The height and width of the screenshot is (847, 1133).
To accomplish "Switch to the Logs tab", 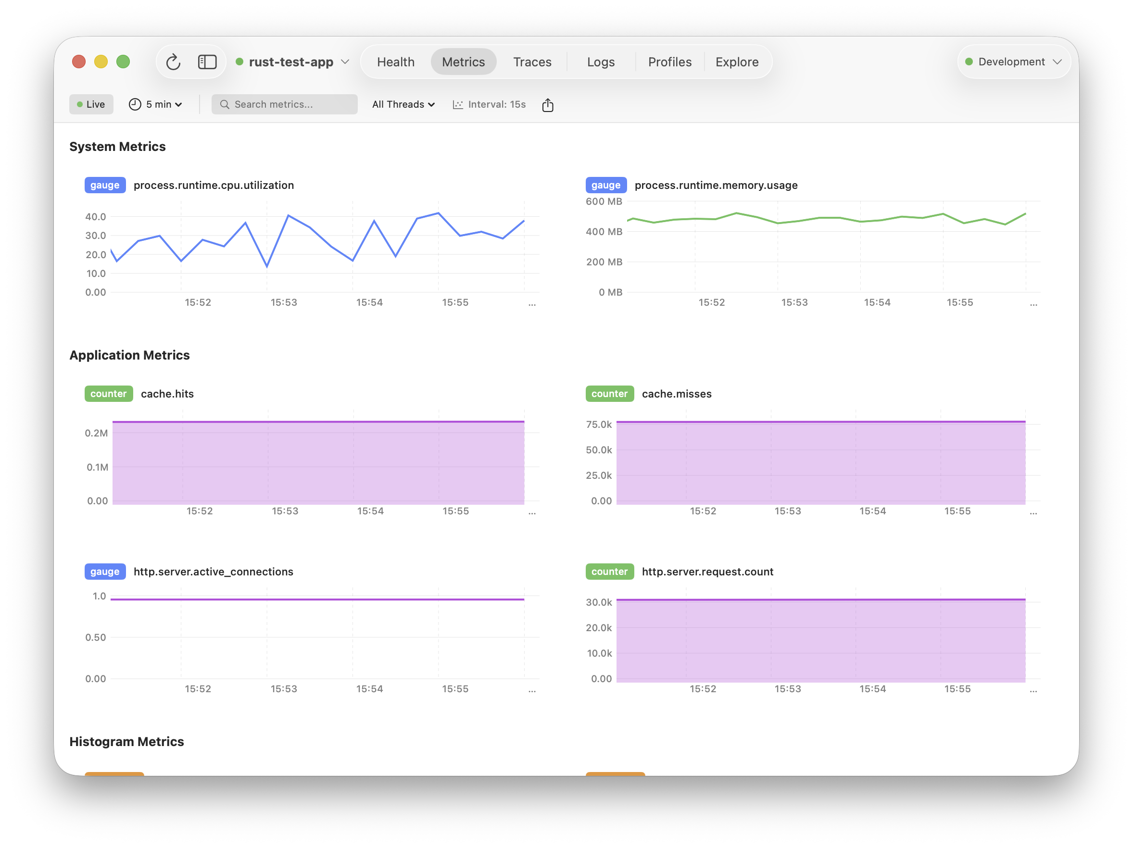I will pyautogui.click(x=600, y=62).
